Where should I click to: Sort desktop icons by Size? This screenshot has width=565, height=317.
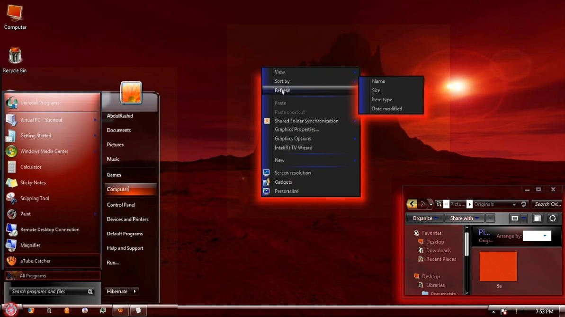[391, 90]
